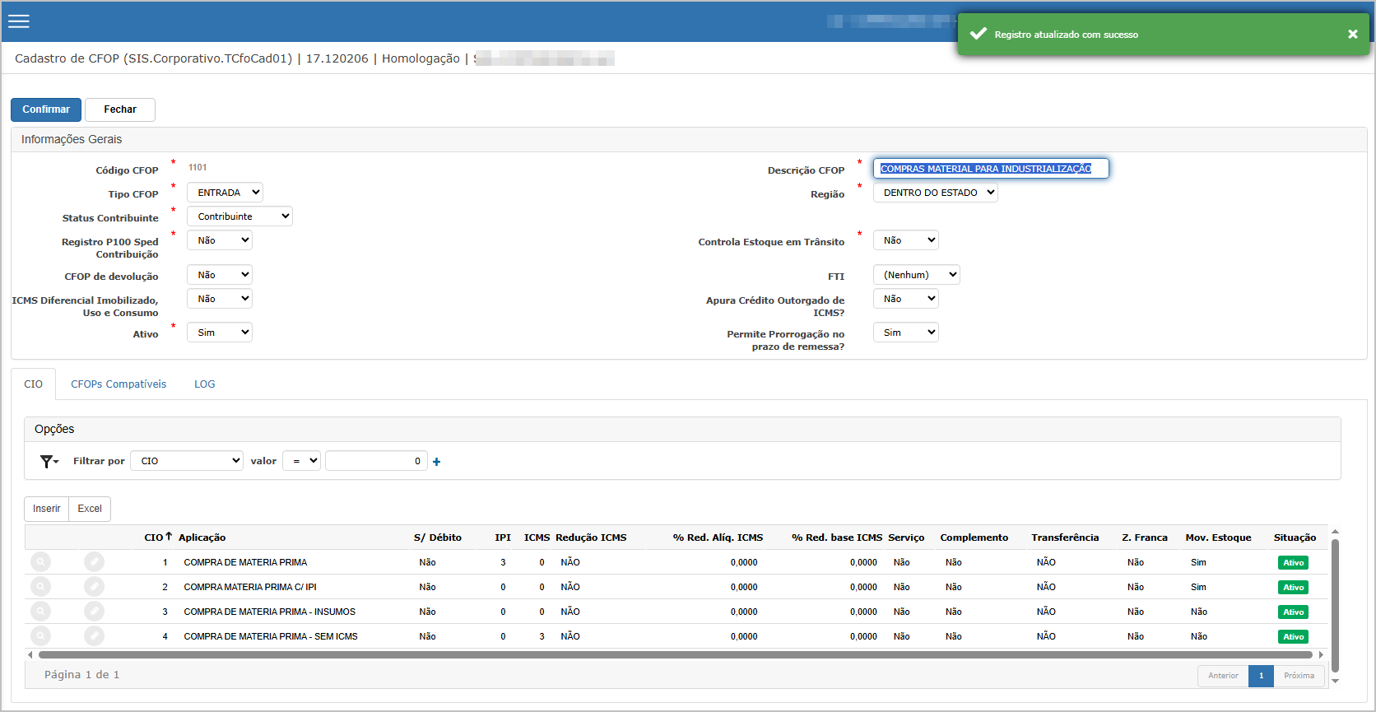1376x712 pixels.
Task: View details of COMPRA DE MATERIA PRIMA - INSUMOS
Action: (x=40, y=612)
